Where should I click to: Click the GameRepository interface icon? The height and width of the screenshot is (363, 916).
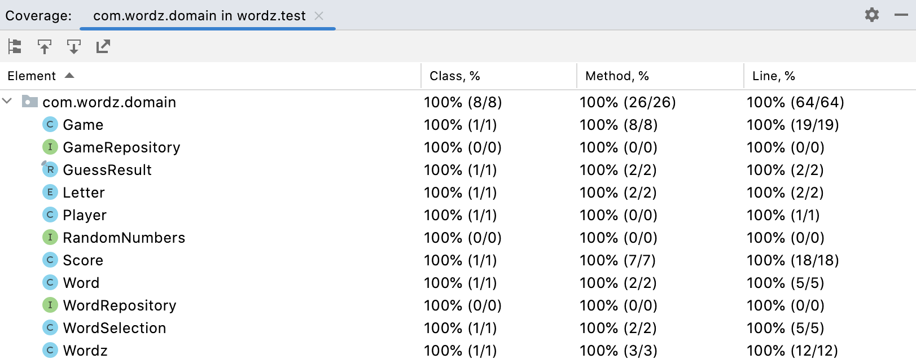click(x=50, y=147)
